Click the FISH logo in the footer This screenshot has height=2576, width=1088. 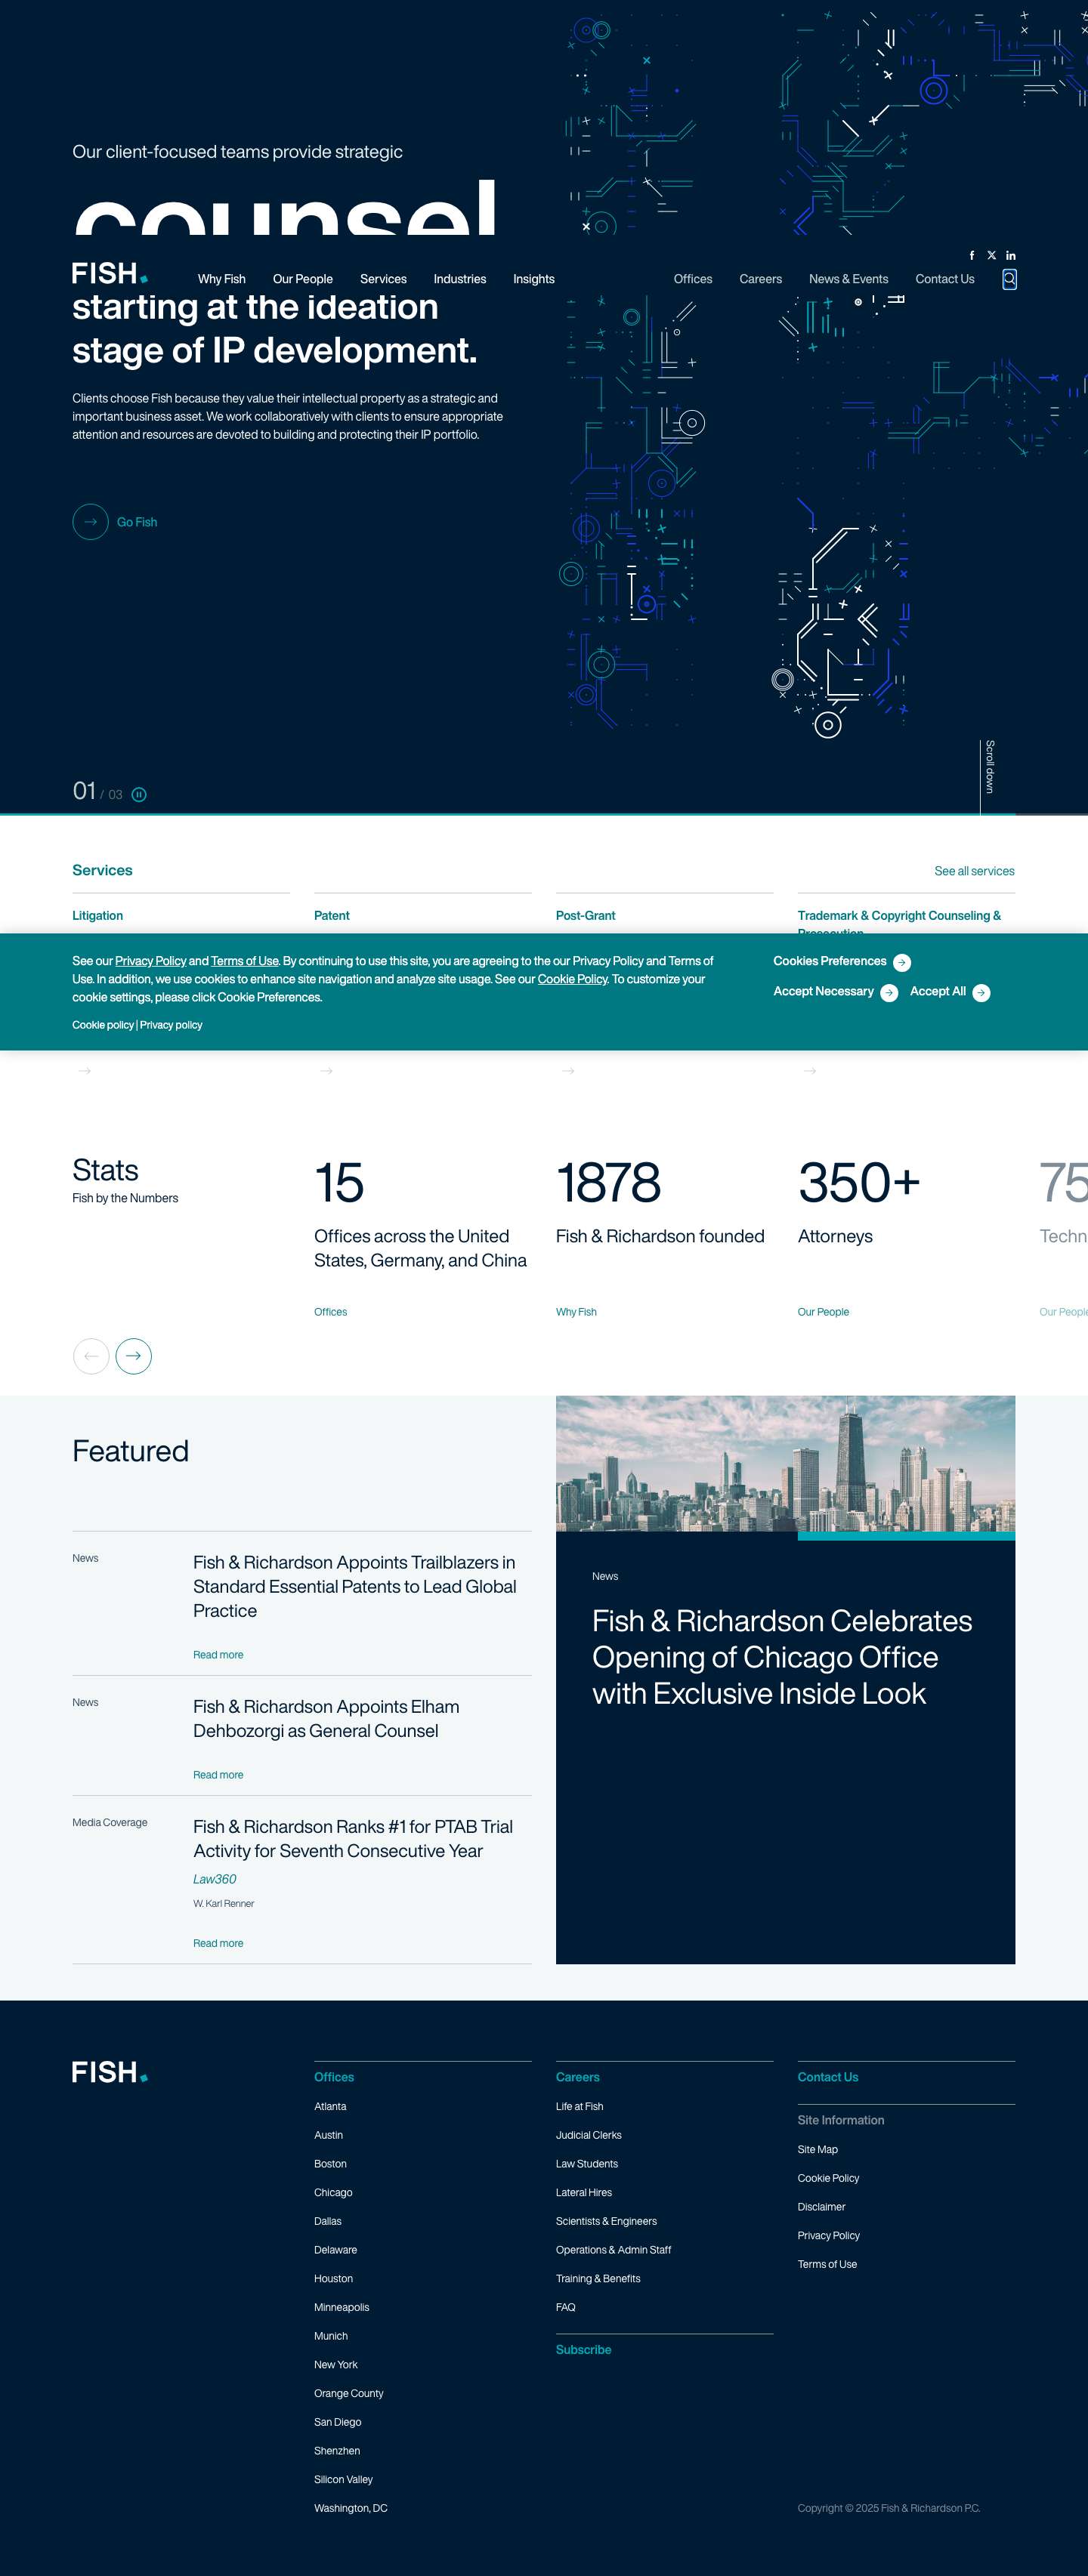click(x=110, y=2071)
